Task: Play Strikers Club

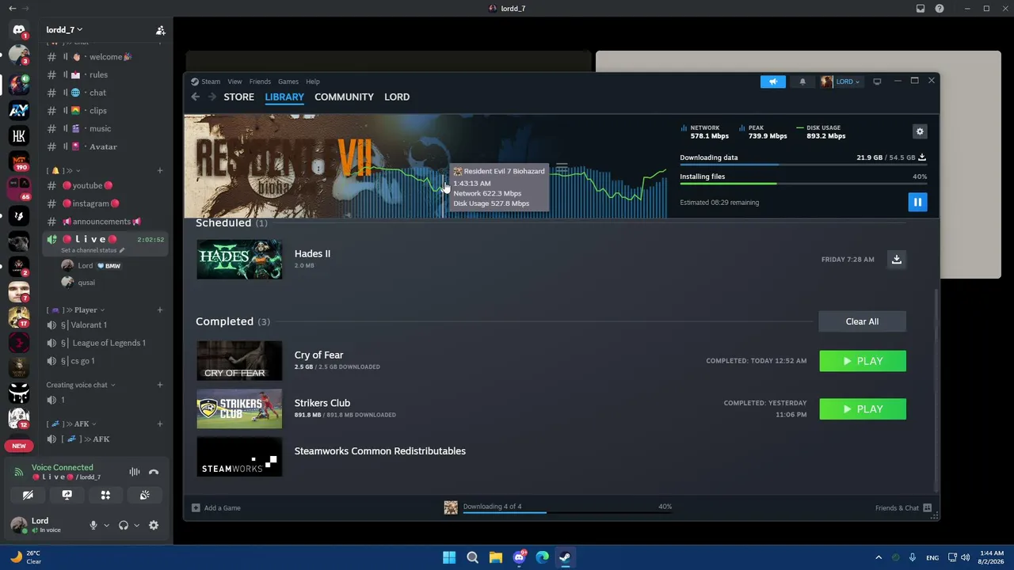Action: pyautogui.click(x=863, y=409)
